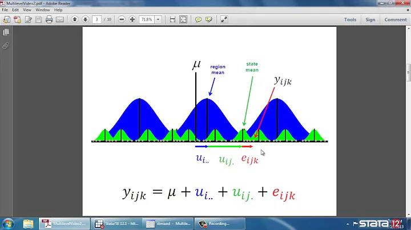Viewport: 411px width, 230px height.
Task: Open the Sign pane
Action: 370,19
